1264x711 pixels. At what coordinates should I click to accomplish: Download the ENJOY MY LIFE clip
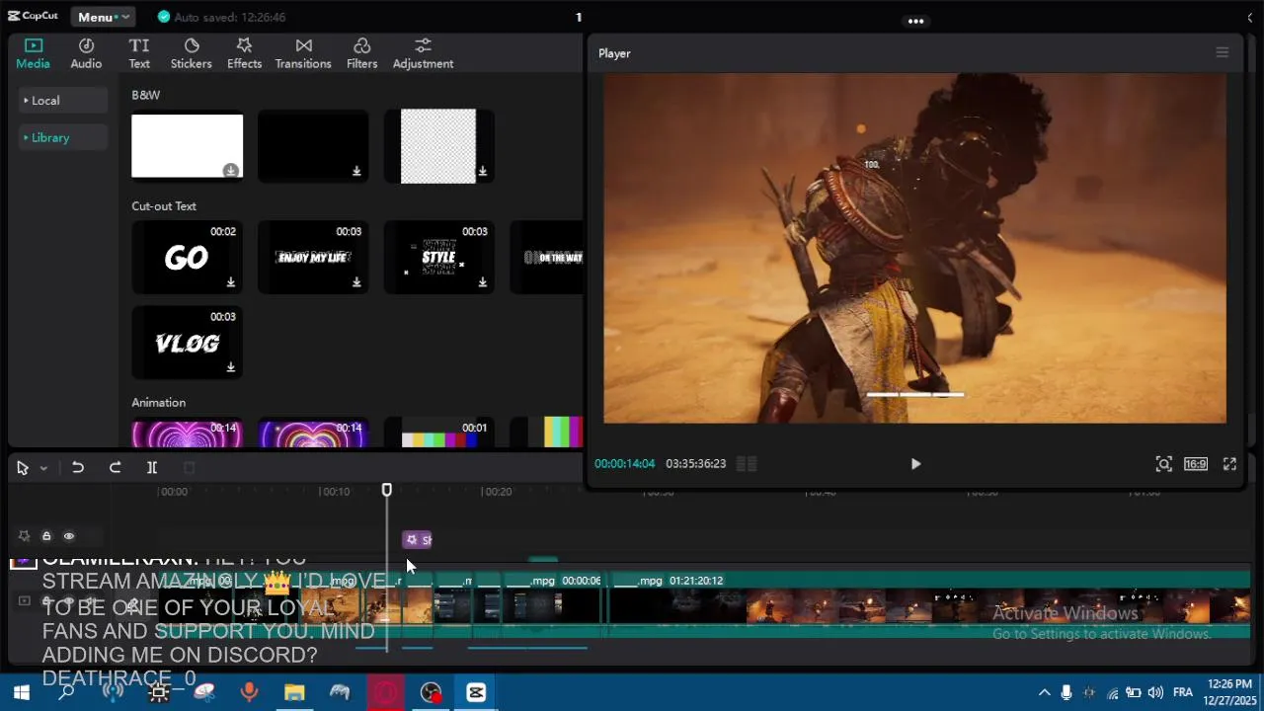pyautogui.click(x=356, y=282)
